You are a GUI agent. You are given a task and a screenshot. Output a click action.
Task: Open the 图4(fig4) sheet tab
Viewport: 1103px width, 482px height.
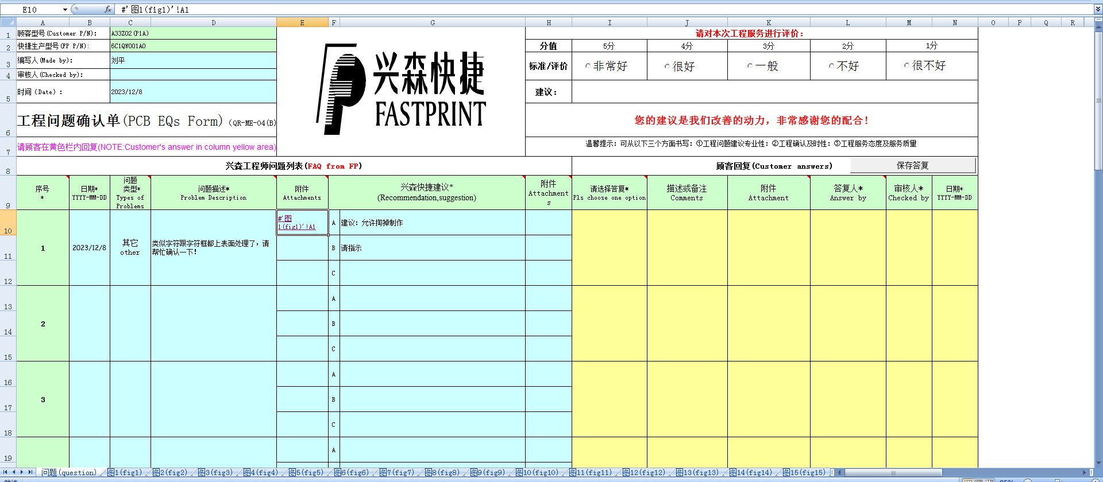261,472
